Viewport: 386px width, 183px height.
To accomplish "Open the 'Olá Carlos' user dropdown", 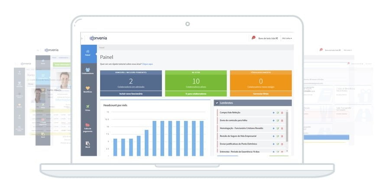I will (287, 38).
